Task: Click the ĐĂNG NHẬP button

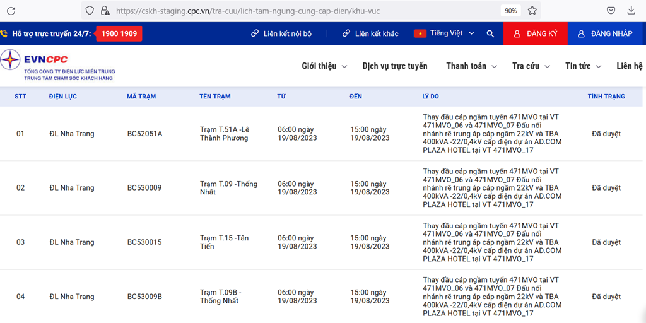Action: click(x=605, y=33)
